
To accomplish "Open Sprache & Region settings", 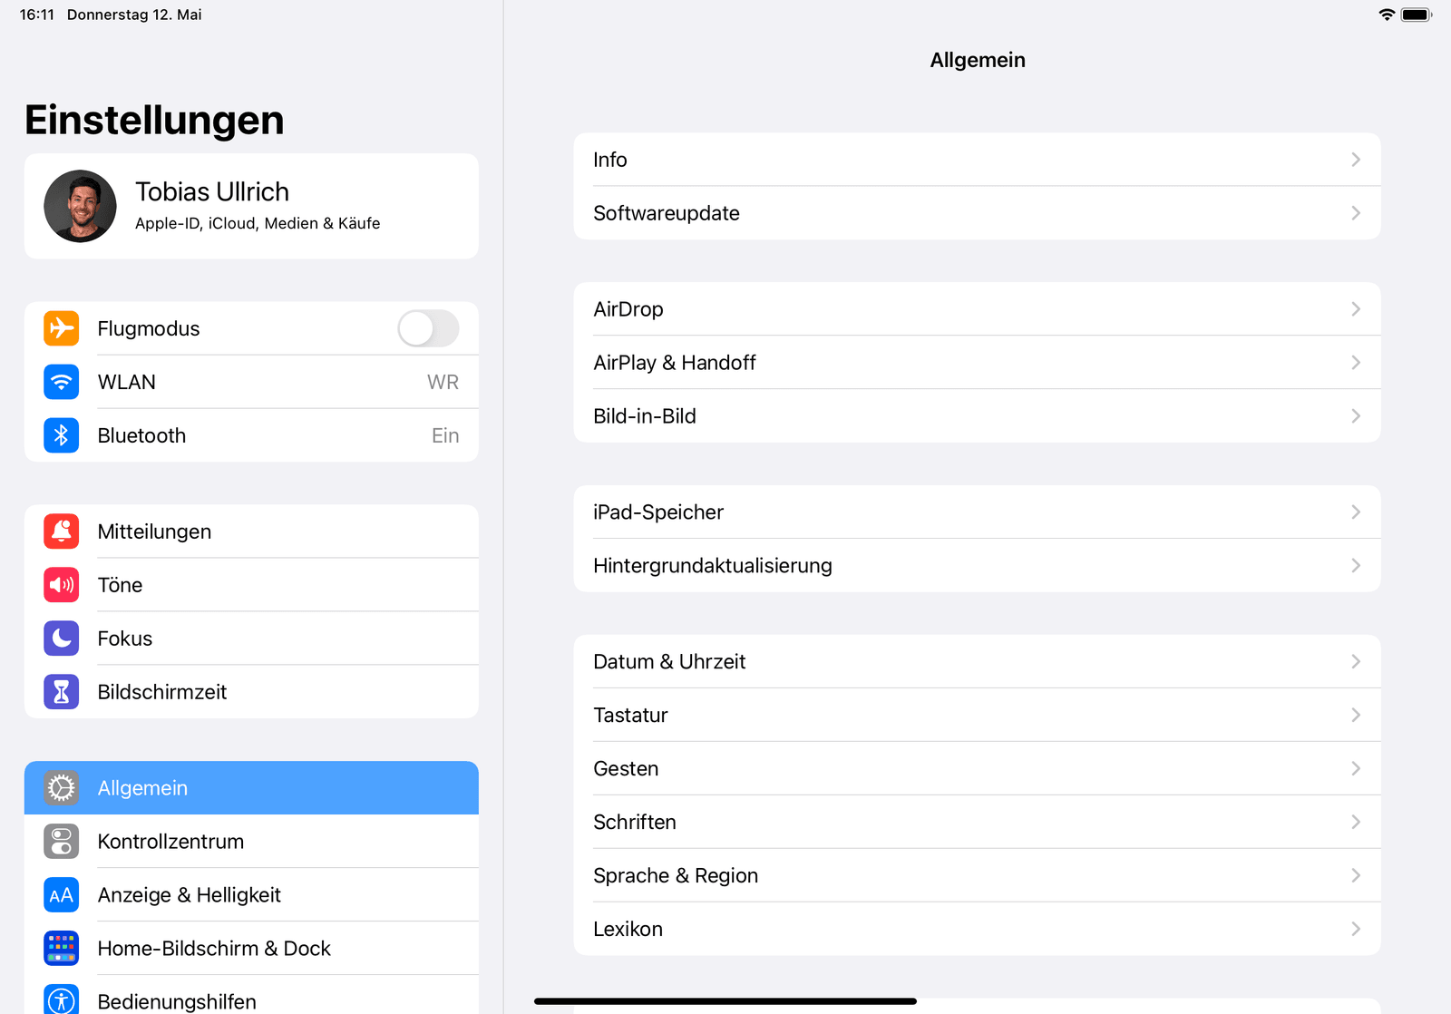I will pyautogui.click(x=977, y=876).
